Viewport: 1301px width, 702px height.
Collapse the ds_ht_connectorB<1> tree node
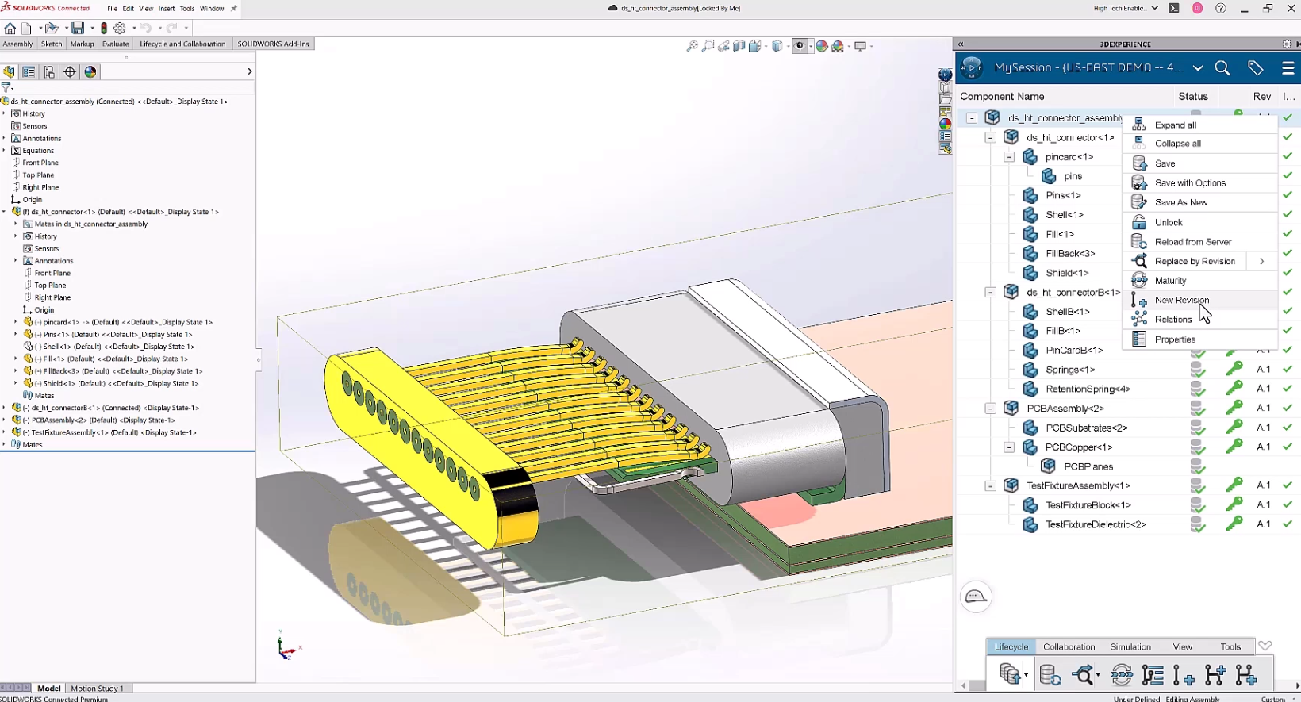[x=990, y=293]
